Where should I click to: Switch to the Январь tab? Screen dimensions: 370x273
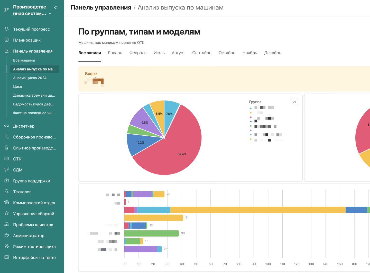click(115, 53)
